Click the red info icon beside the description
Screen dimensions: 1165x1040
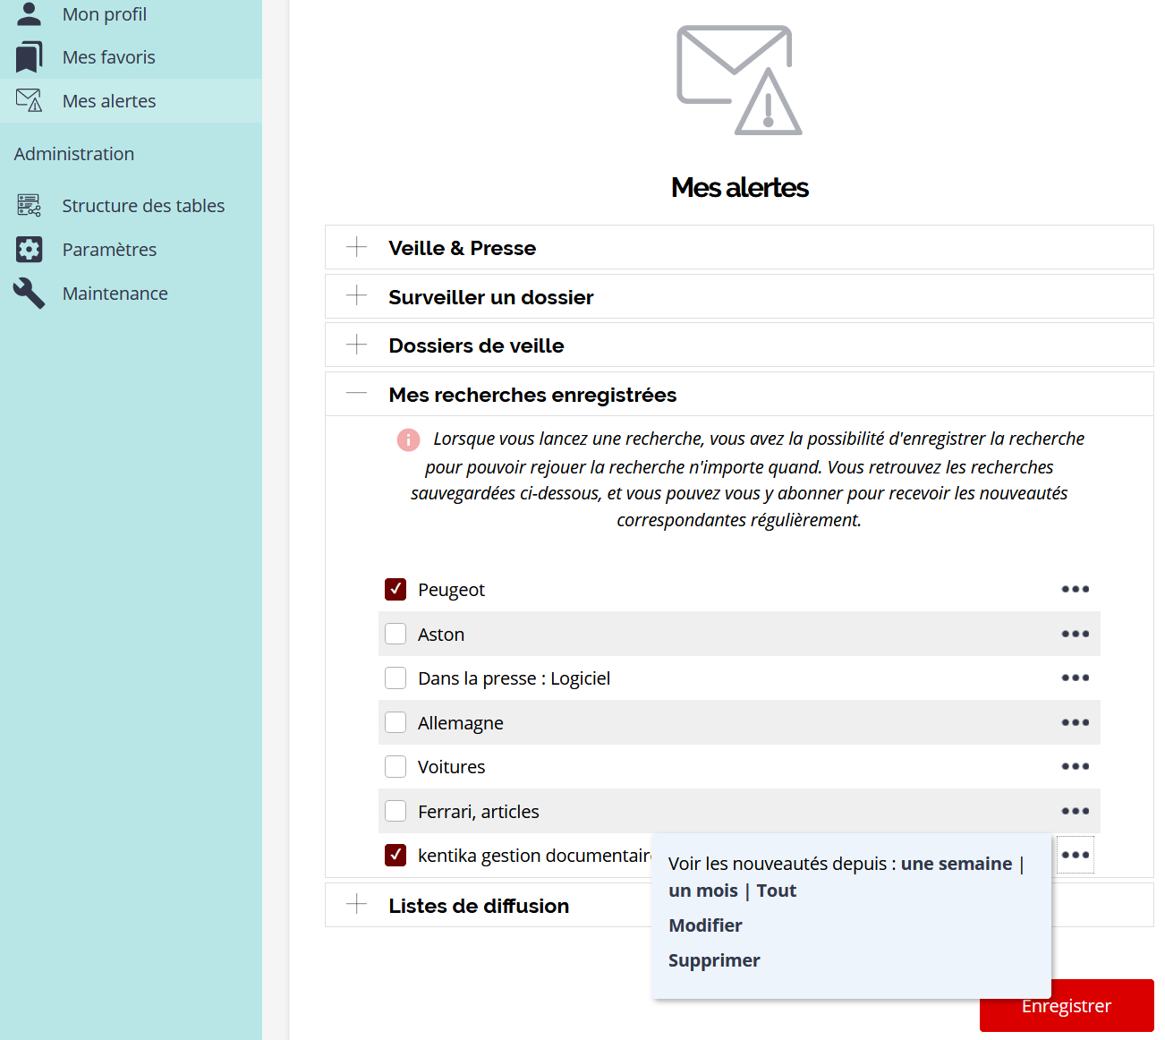[408, 439]
